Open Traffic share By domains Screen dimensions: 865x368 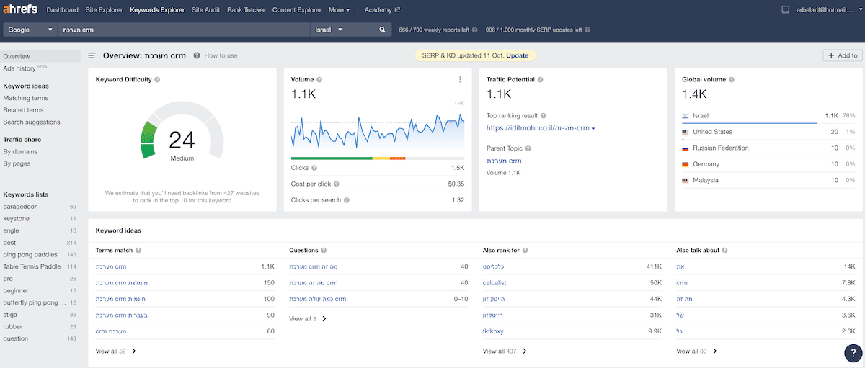(x=20, y=151)
